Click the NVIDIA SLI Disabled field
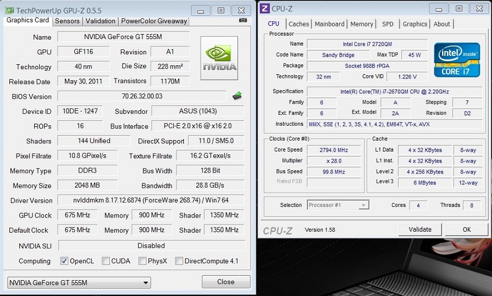 click(152, 245)
